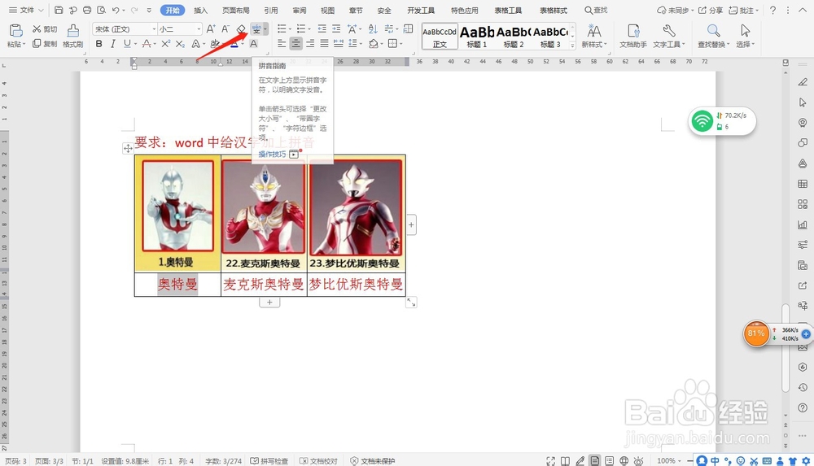Expand the bullet list dropdown
This screenshot has height=466, width=814.
coord(291,29)
